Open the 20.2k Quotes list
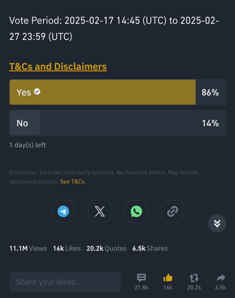Image resolution: width=235 pixels, height=298 pixels. [x=106, y=248]
